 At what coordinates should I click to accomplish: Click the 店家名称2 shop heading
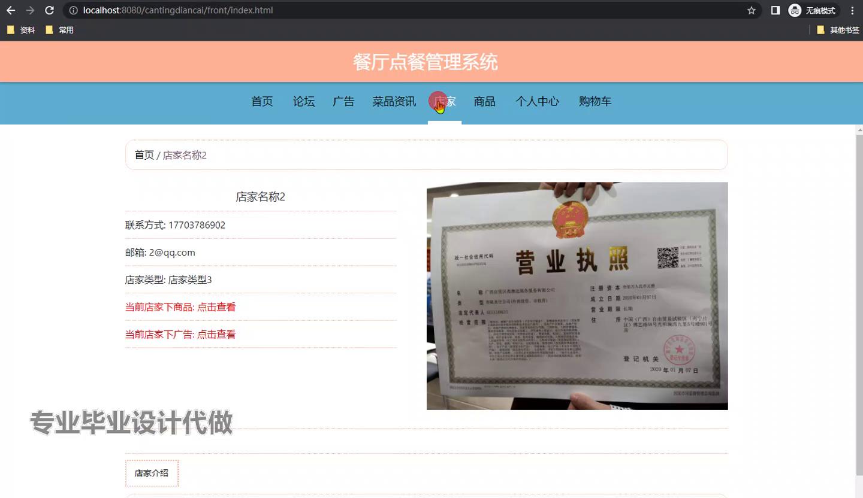coord(261,197)
